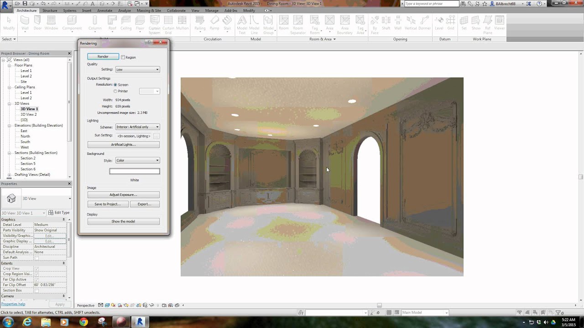Switch to the Manage ribbon tab
This screenshot has height=328, width=584.
point(212,10)
